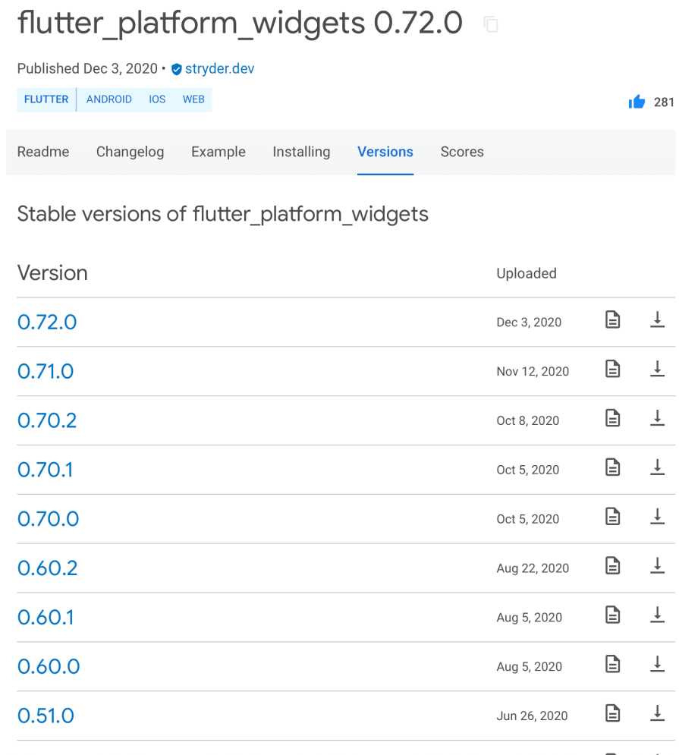The image size is (679, 755).
Task: Download archive icon for version 0.60.0
Action: click(657, 664)
